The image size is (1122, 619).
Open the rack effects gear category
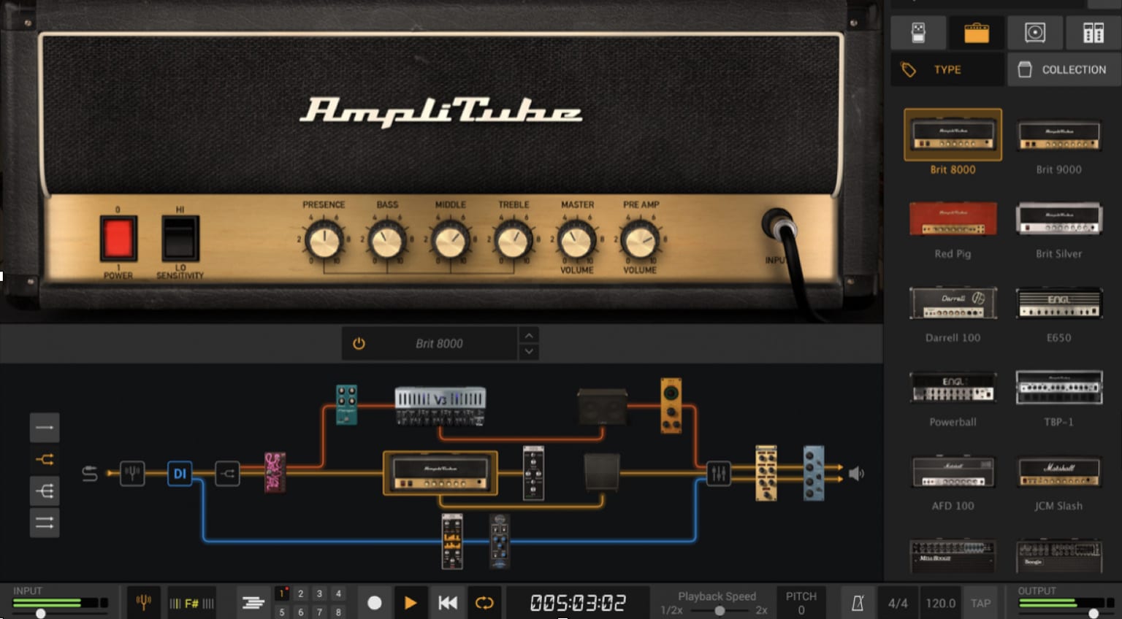click(x=1093, y=33)
